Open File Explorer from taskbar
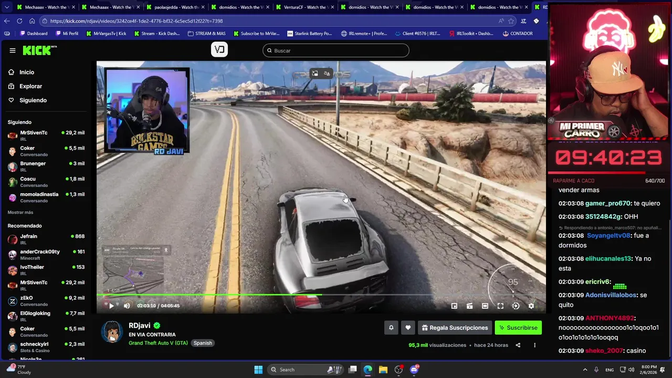This screenshot has width=672, height=378. (x=383, y=370)
